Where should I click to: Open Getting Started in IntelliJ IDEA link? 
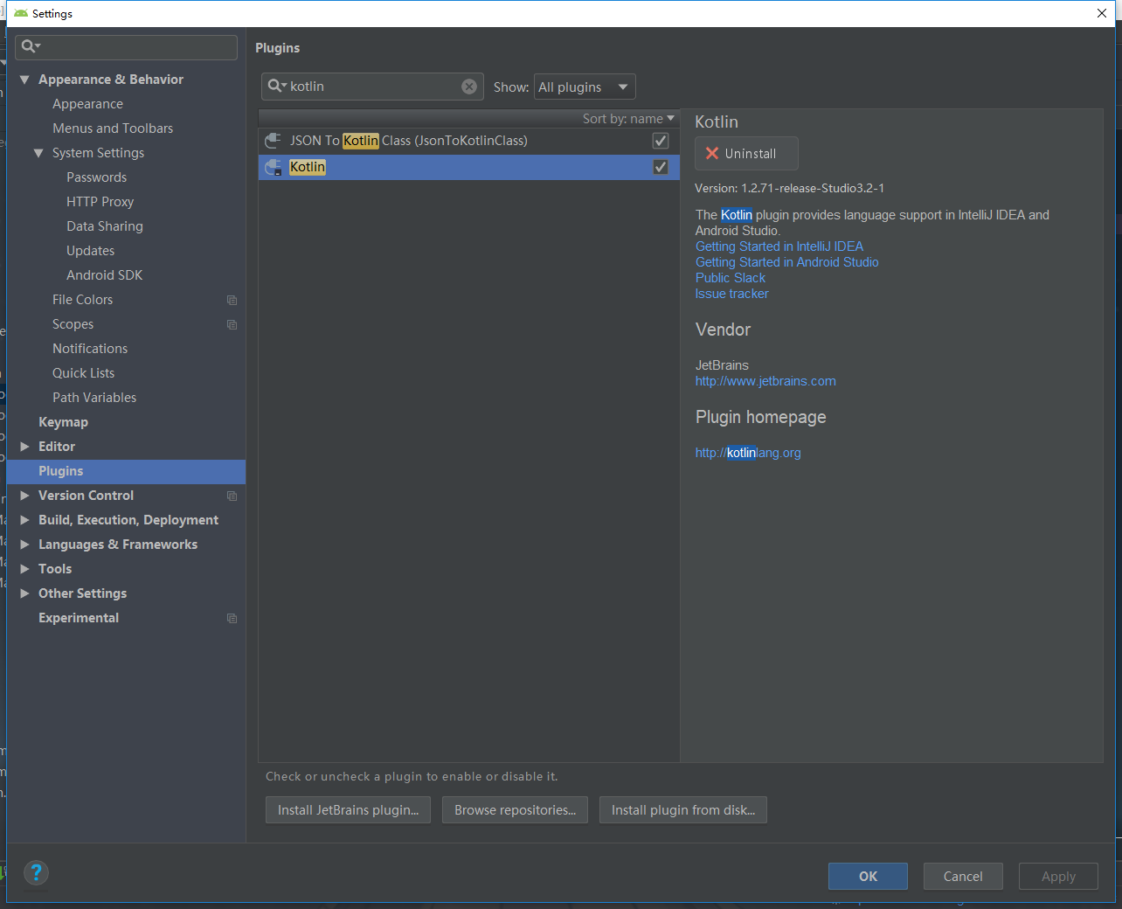[x=779, y=246]
